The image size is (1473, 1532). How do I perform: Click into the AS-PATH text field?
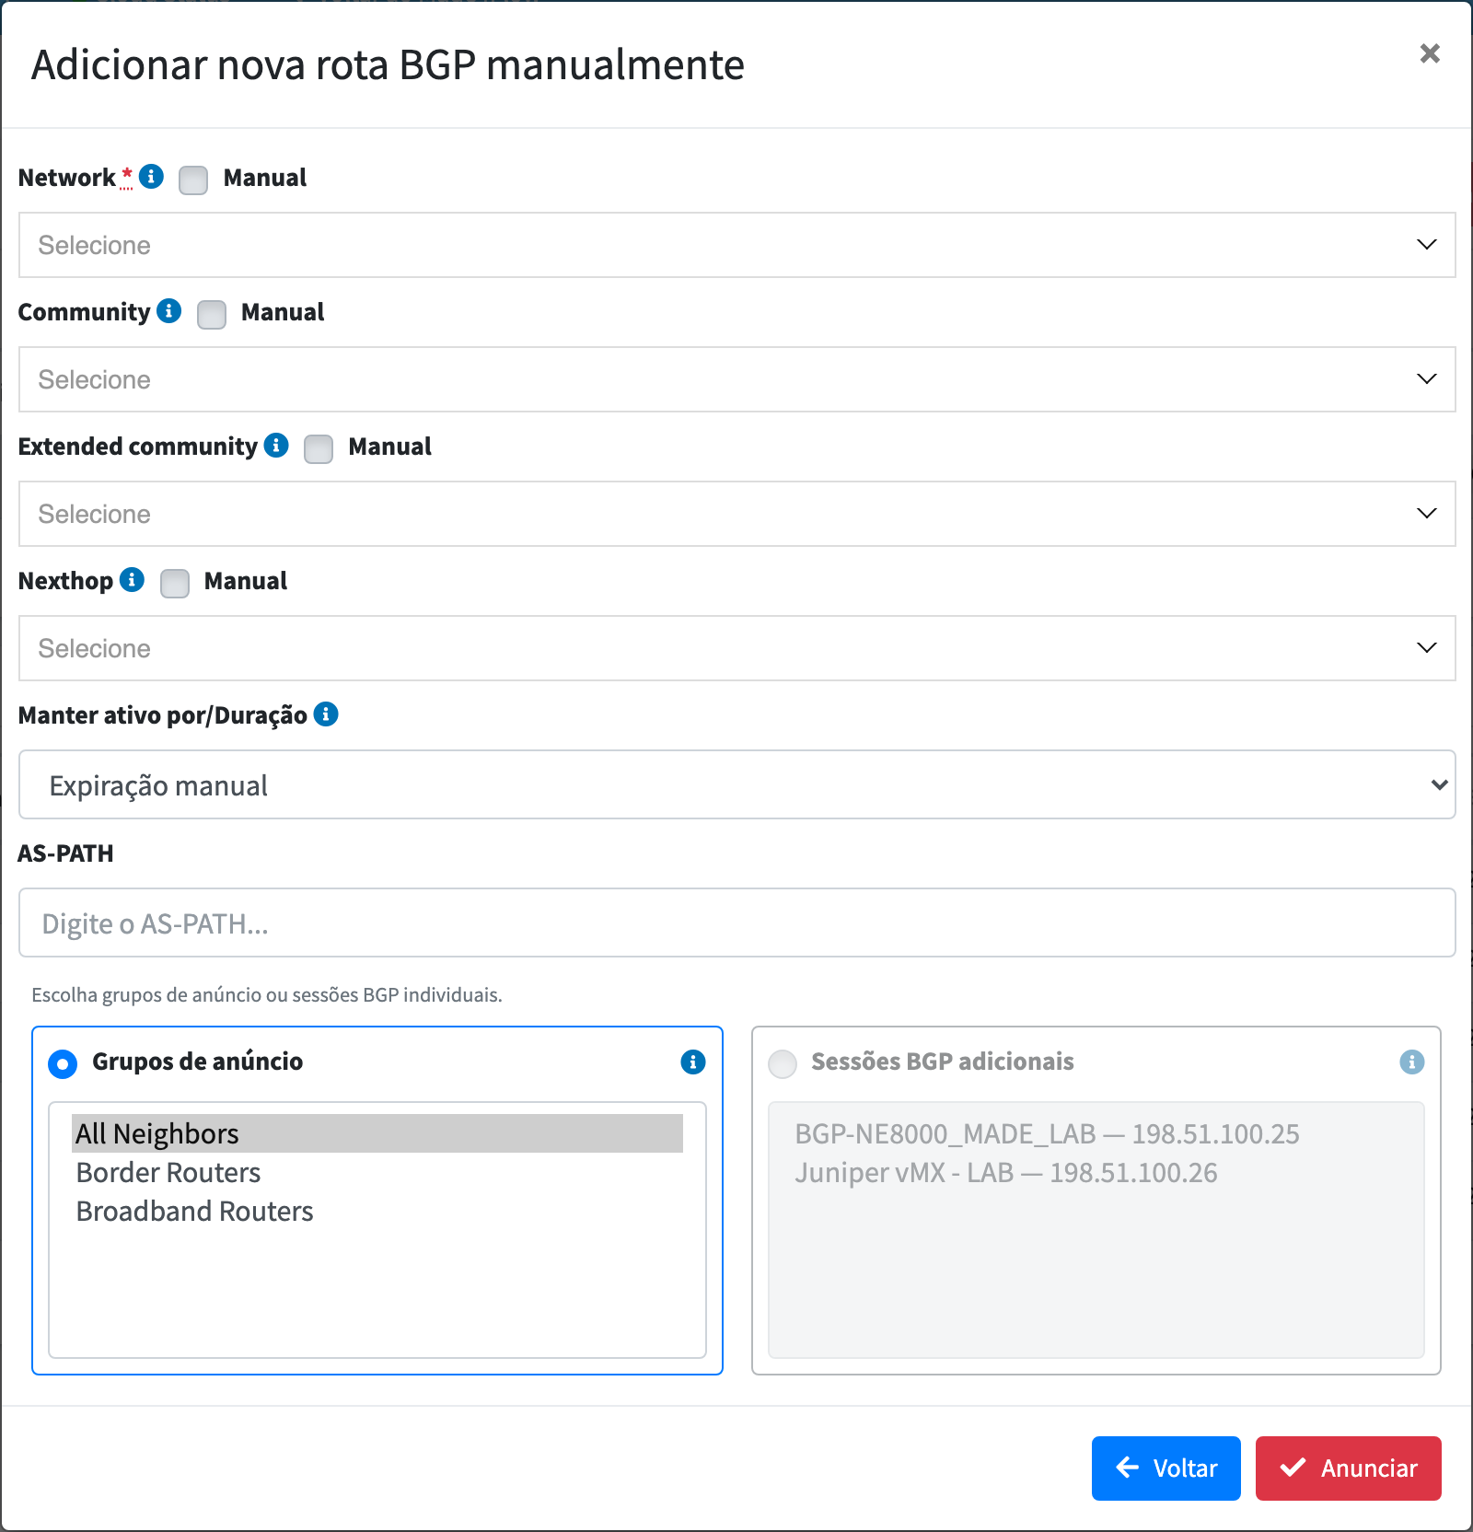point(737,923)
